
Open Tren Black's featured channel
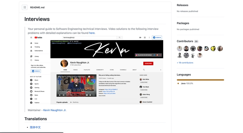coord(144,87)
